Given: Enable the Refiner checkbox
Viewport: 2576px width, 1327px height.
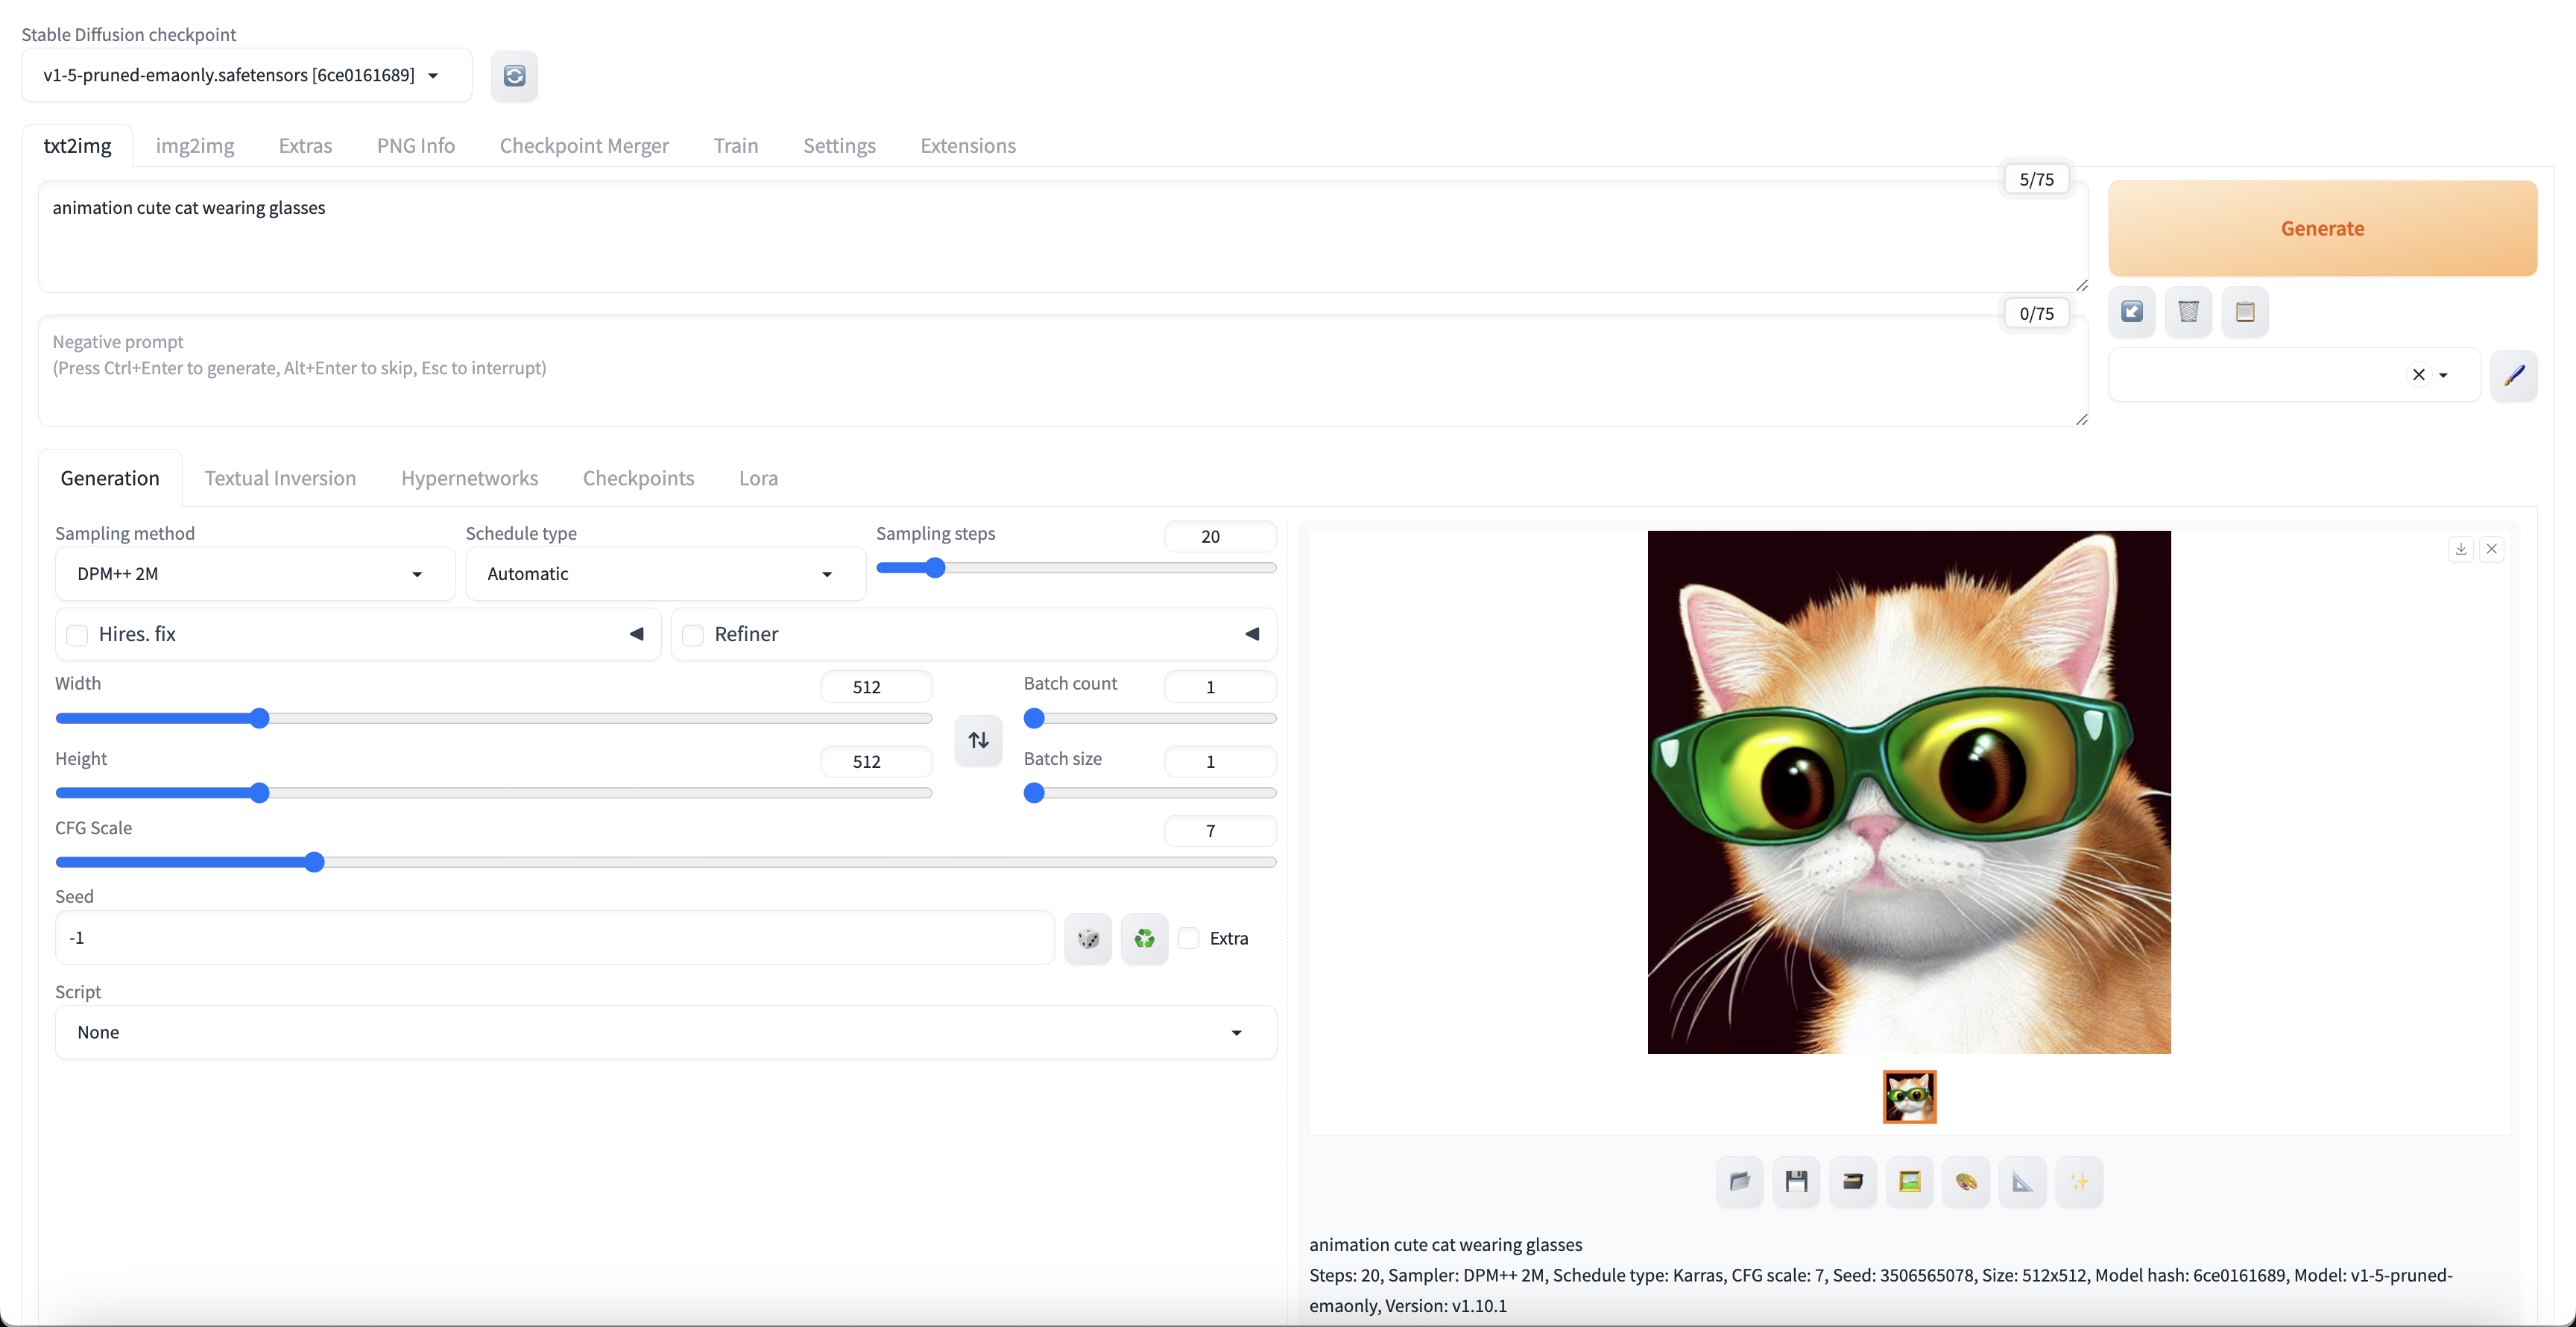Looking at the screenshot, I should coord(693,635).
